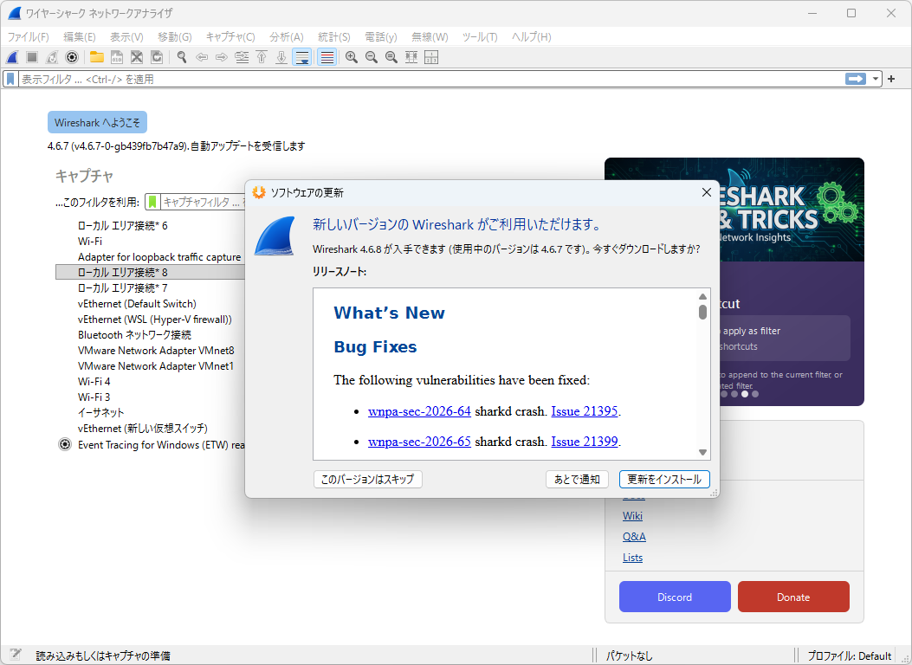Select vEthernet (Default Switch) interface

point(137,303)
